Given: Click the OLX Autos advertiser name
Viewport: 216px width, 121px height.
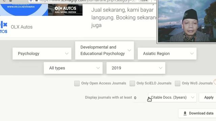Looking at the screenshot, I should (22, 27).
